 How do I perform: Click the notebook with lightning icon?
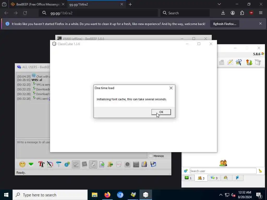point(144,164)
